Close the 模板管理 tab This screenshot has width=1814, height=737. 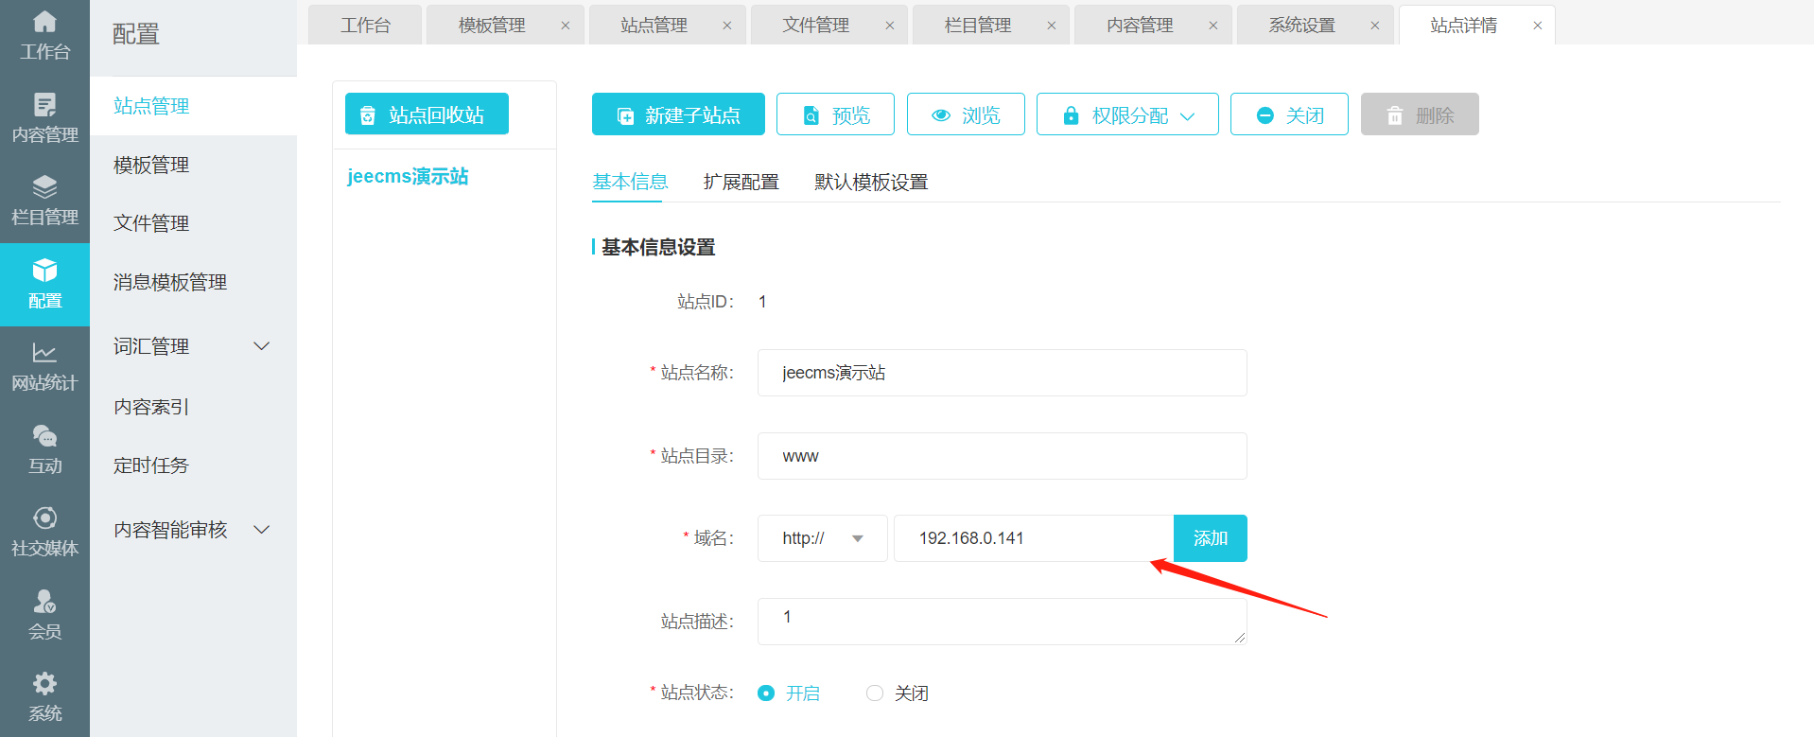[566, 26]
